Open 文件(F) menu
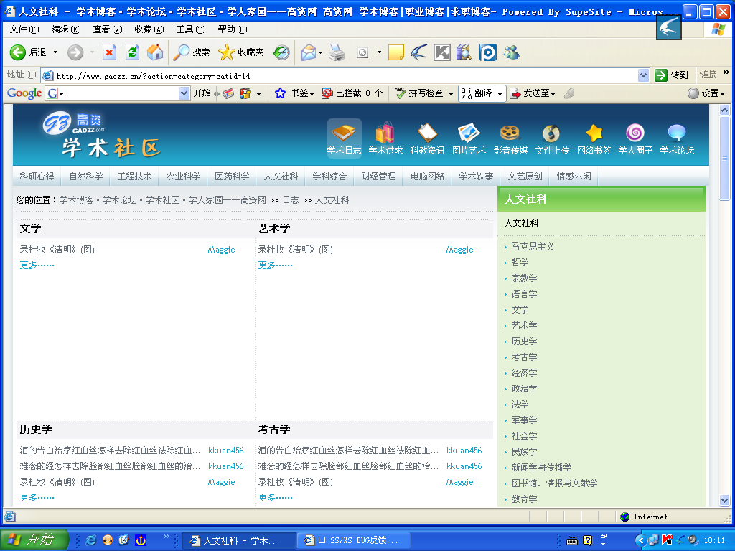735x551 pixels. 24,29
